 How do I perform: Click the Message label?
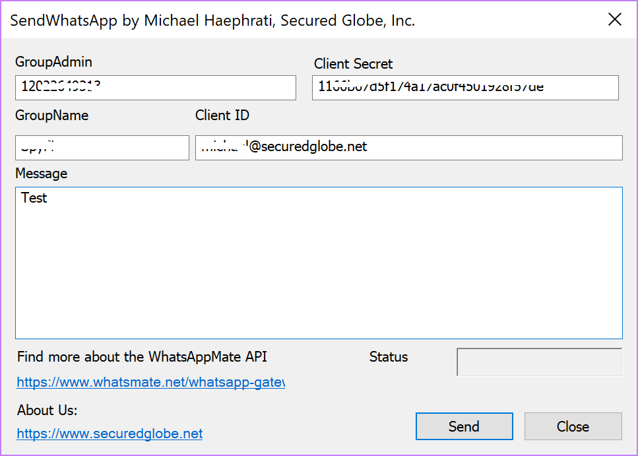42,174
